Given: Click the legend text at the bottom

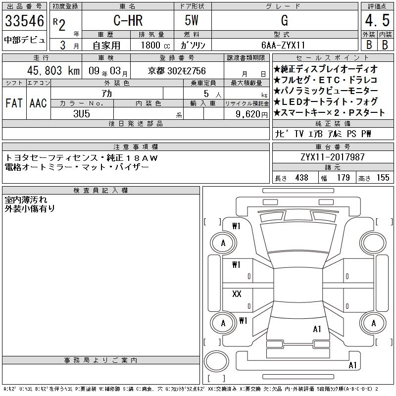Looking at the screenshot, I should coord(191,389).
